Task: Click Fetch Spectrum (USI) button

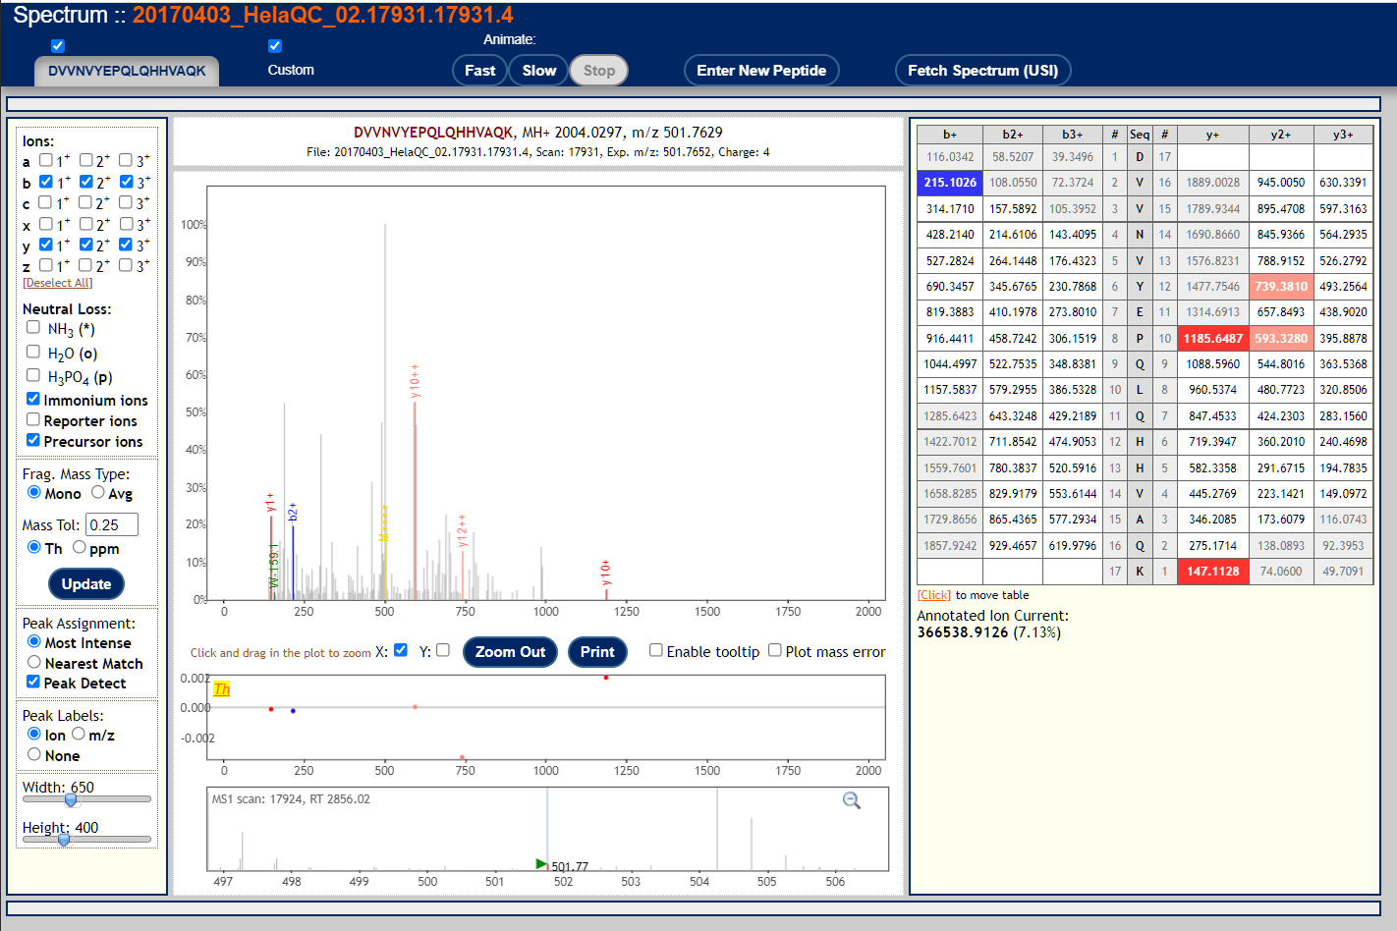Action: click(982, 71)
